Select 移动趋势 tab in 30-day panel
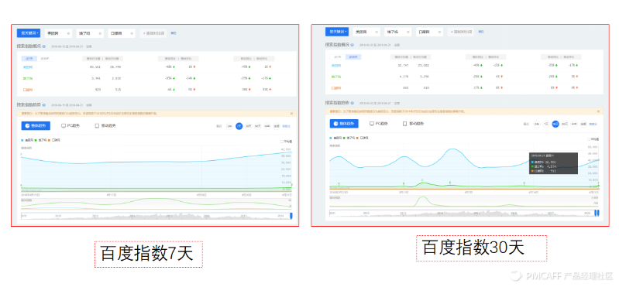Screen dimensions: 619x287 (x=414, y=124)
